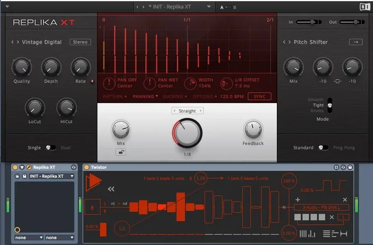Viewport: 373px width, 245px height.
Task: Click the plus icon in Twistor
Action: [297, 199]
